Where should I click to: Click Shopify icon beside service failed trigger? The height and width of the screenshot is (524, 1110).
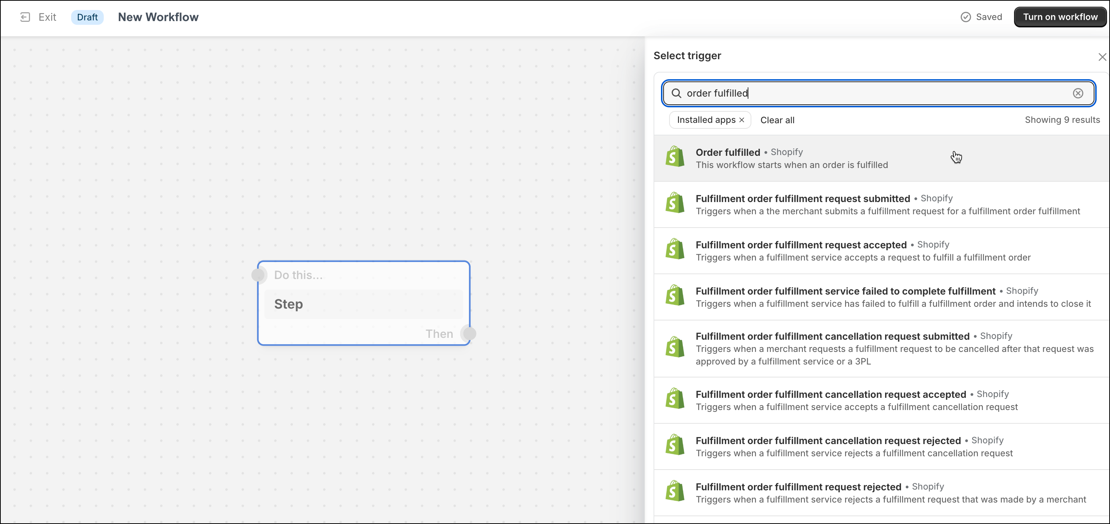click(x=675, y=295)
